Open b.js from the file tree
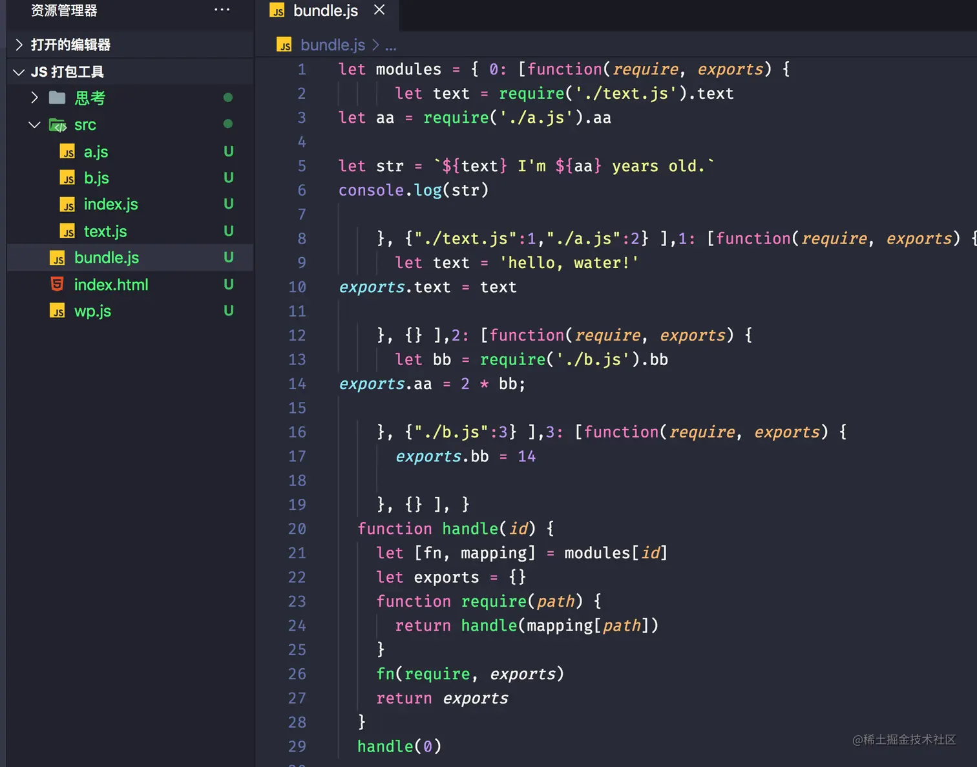 pyautogui.click(x=96, y=178)
